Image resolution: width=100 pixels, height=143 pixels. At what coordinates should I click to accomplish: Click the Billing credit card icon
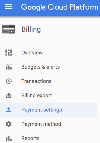(9, 29)
